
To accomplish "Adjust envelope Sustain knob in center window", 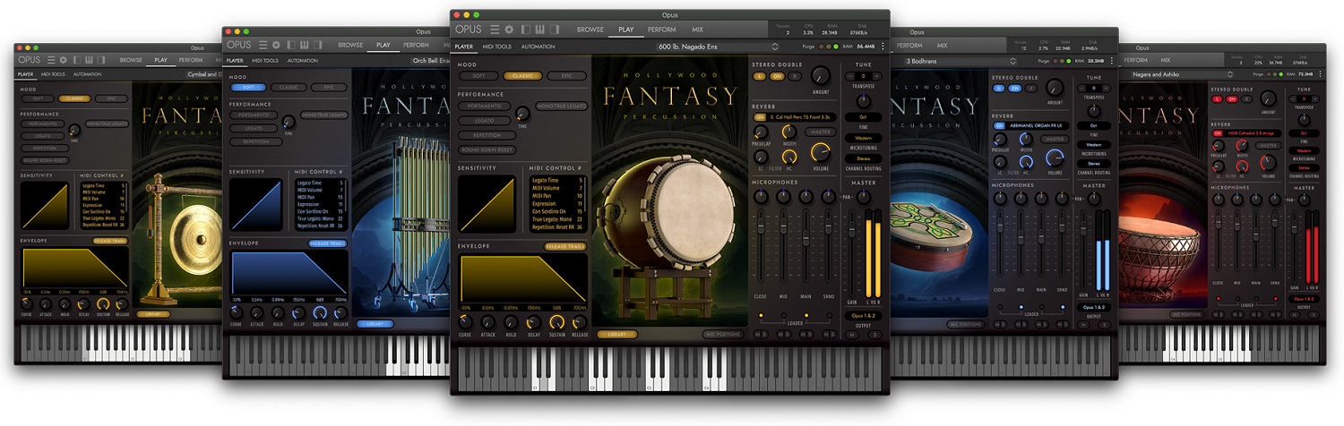I will pyautogui.click(x=556, y=321).
